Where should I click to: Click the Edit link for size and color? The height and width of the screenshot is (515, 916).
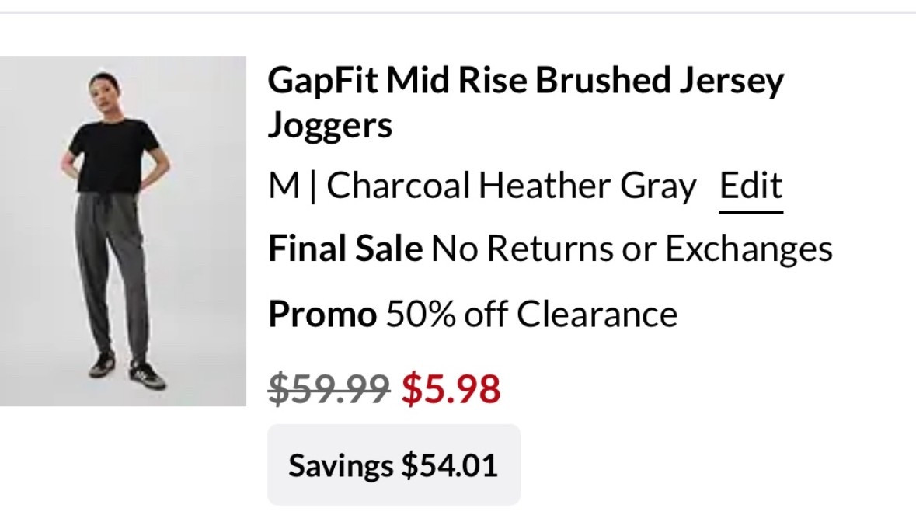tap(751, 186)
